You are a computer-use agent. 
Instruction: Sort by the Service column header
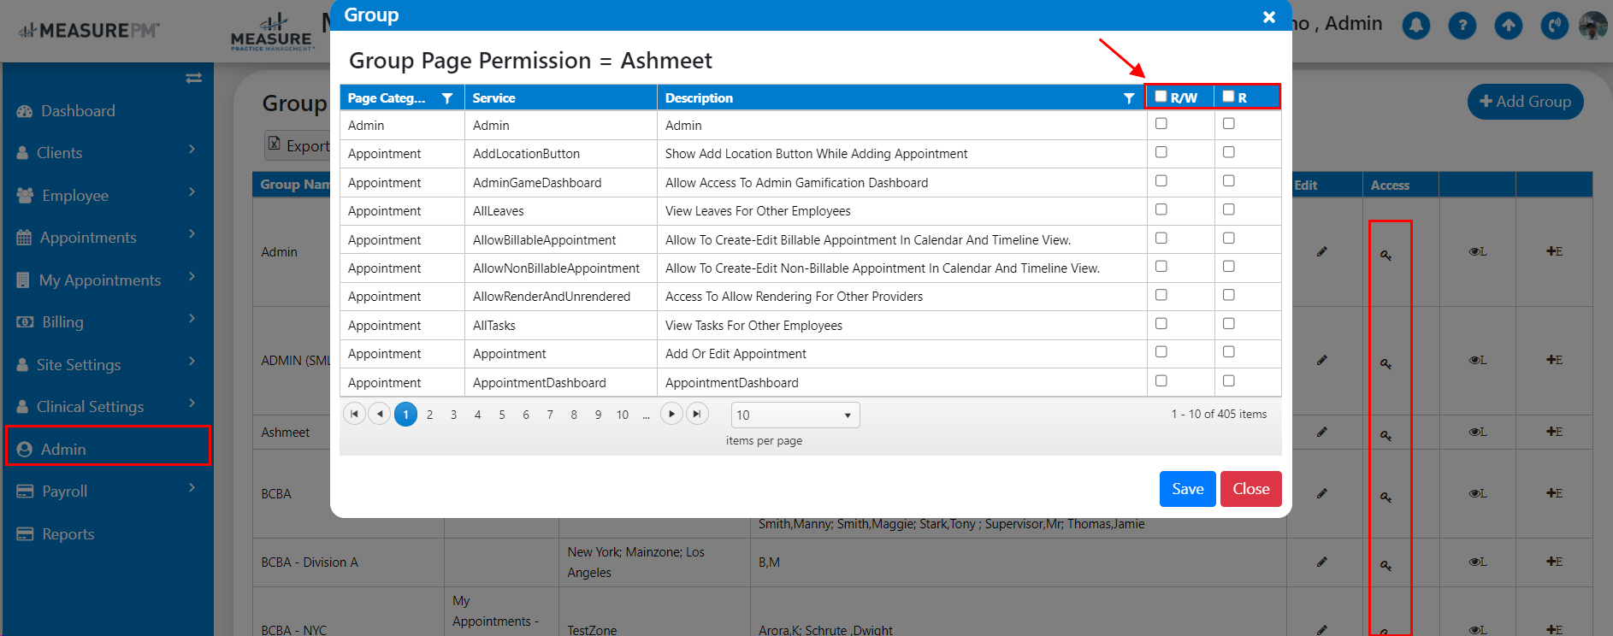[493, 98]
